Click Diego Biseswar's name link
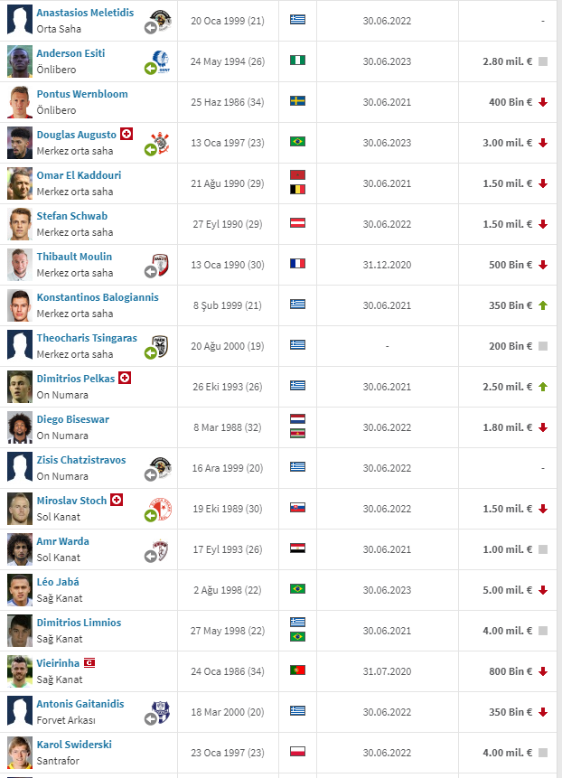The image size is (562, 778). 73,419
